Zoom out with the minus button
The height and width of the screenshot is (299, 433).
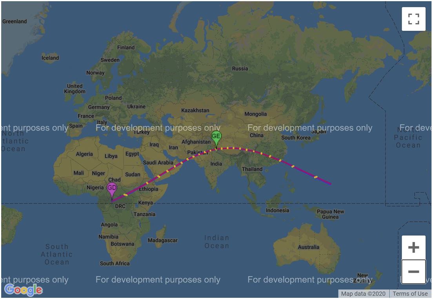pyautogui.click(x=413, y=272)
